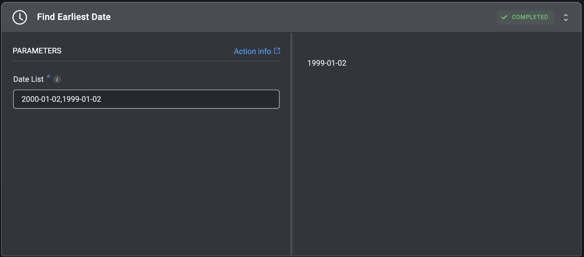Open the Date List info tooltip icon
Image resolution: width=584 pixels, height=257 pixels.
57,80
